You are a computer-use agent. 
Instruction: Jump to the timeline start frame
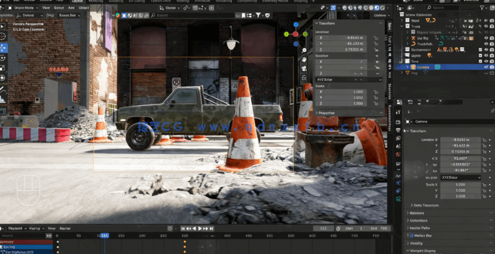pos(183,228)
